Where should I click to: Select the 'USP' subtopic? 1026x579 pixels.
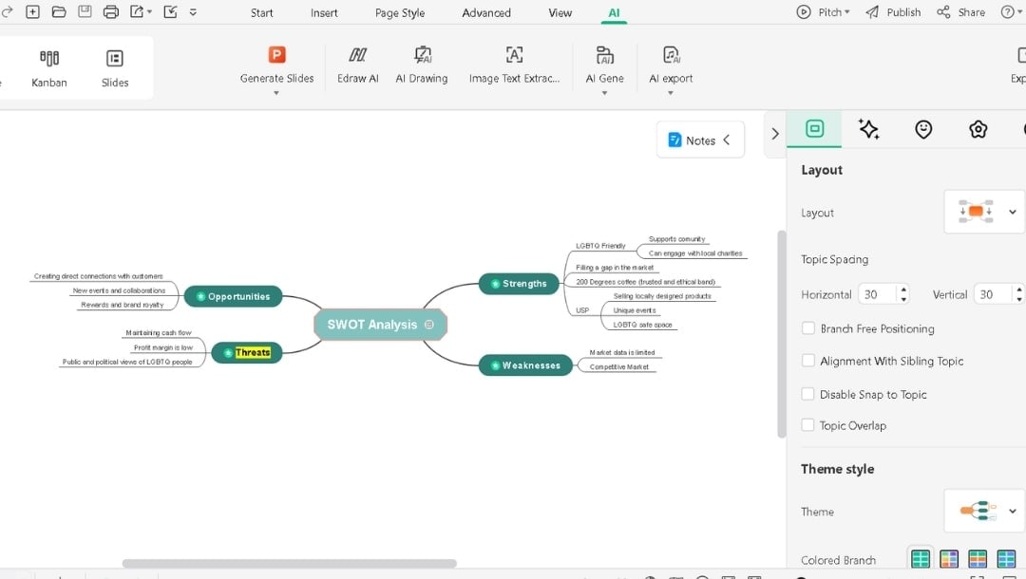click(582, 309)
